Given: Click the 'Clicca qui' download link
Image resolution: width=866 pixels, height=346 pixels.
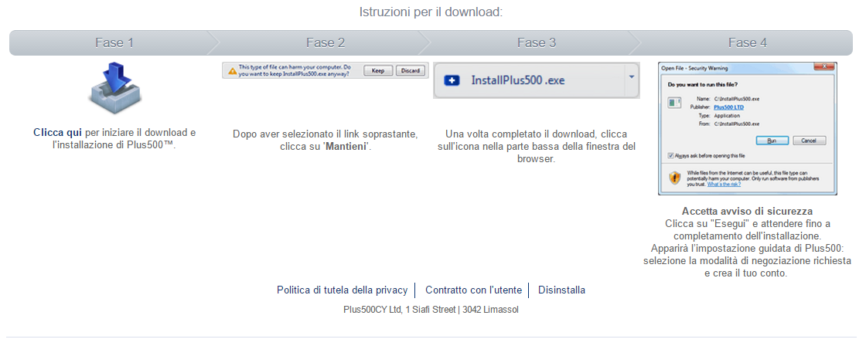Looking at the screenshot, I should pos(58,133).
